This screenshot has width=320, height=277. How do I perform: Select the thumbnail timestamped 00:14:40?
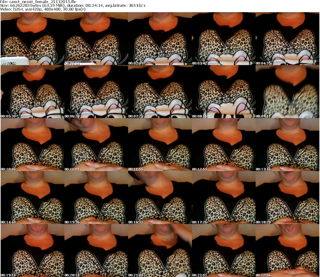point(32,198)
